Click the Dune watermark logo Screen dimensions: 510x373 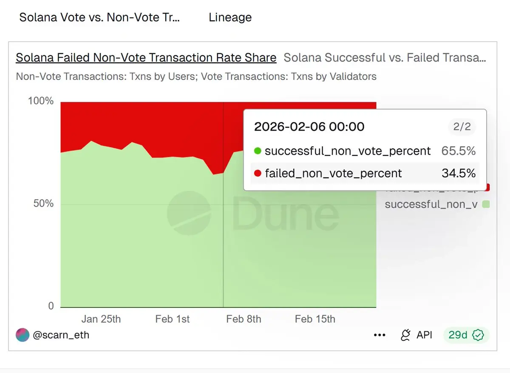189,214
